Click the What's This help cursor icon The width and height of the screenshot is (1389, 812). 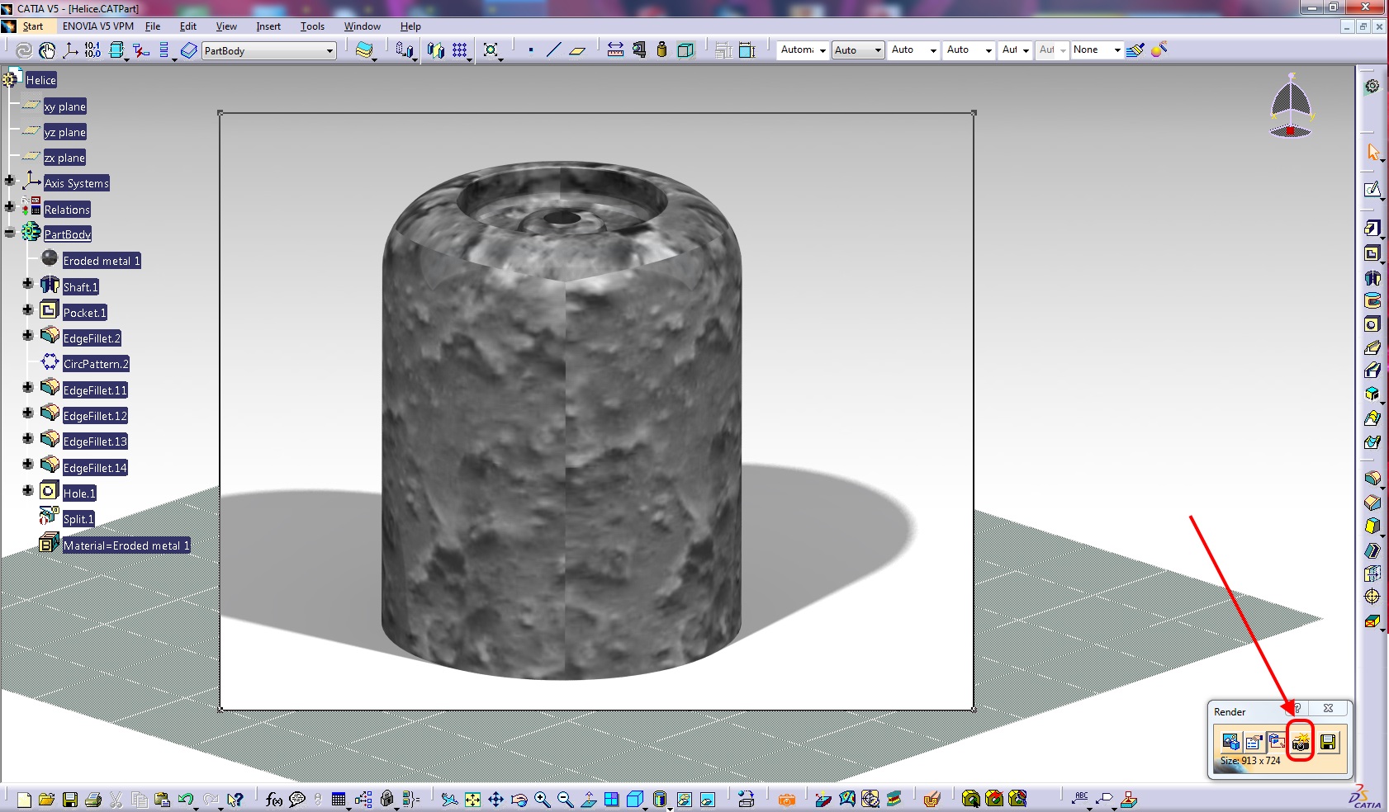(x=235, y=800)
